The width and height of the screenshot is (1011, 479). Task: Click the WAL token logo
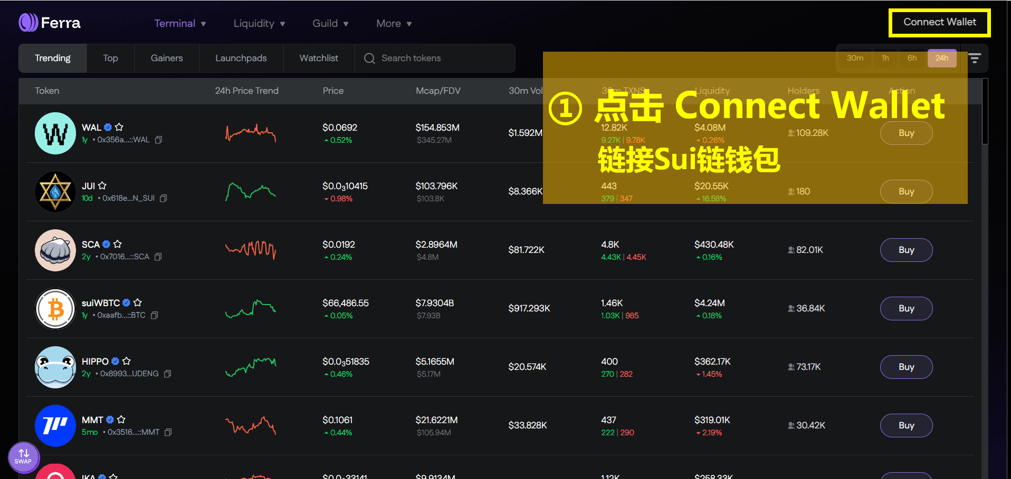55,133
